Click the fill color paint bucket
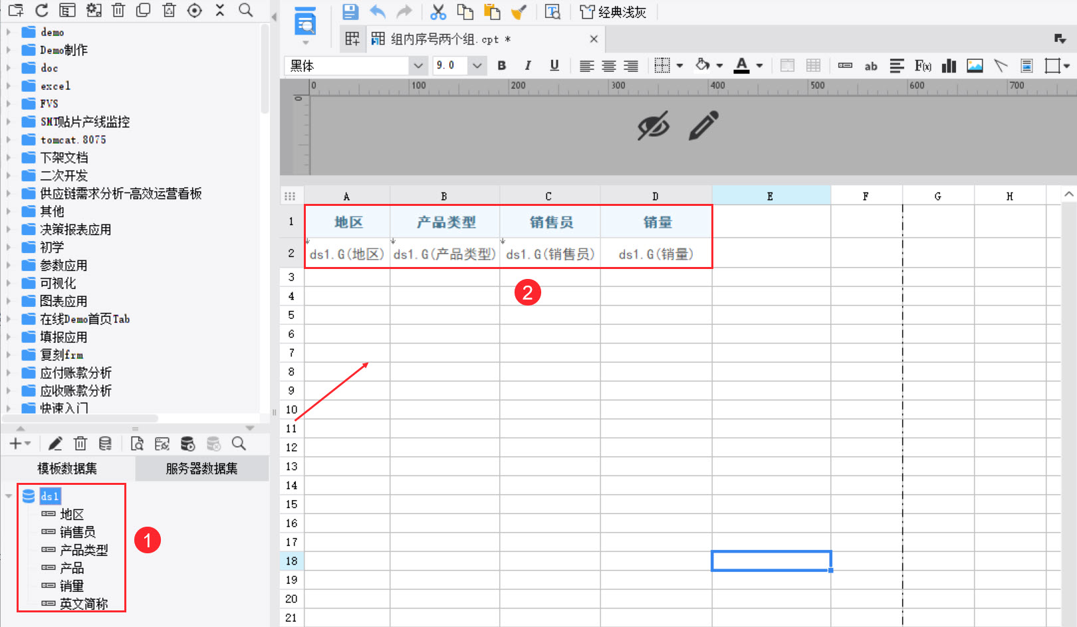1077x627 pixels. click(702, 65)
